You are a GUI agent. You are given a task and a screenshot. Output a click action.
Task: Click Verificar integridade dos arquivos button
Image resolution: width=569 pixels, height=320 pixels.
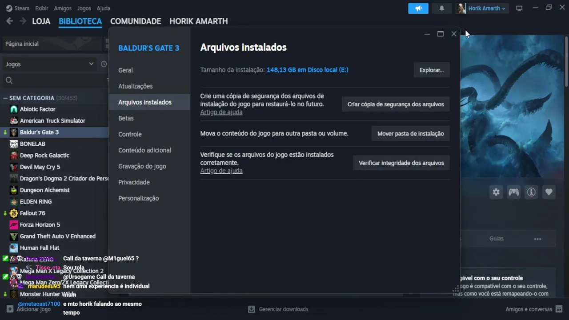click(x=401, y=163)
